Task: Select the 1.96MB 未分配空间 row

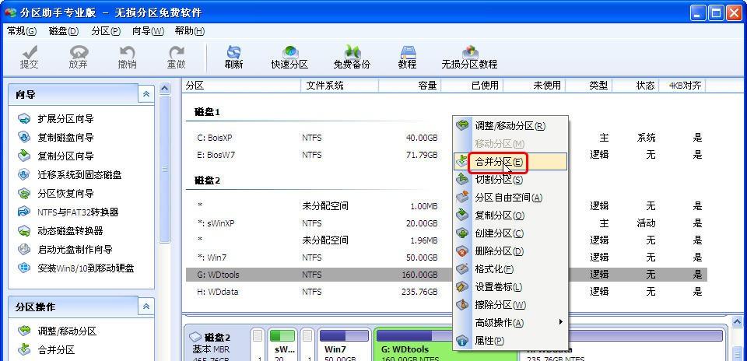Action: click(x=446, y=240)
